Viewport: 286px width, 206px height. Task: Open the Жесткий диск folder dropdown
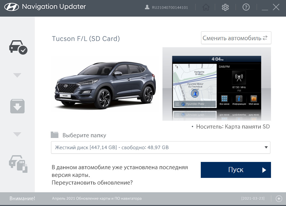tap(161, 148)
